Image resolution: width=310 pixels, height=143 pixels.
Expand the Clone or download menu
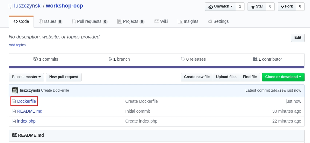pyautogui.click(x=283, y=77)
